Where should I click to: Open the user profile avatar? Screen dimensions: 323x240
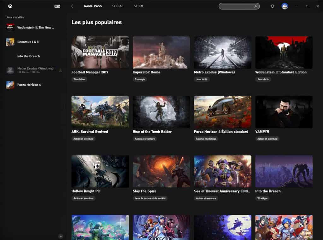[285, 6]
